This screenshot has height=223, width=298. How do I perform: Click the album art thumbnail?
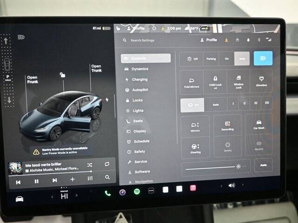tap(15, 168)
